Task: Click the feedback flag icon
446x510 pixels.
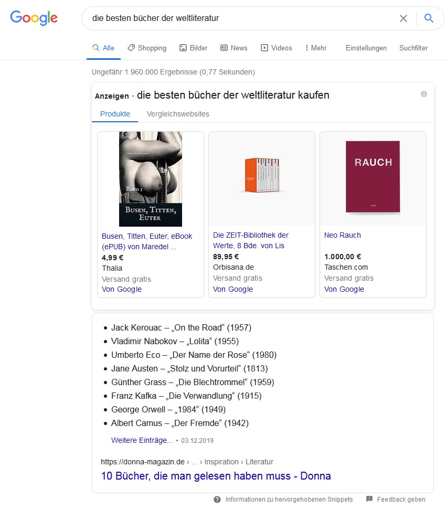Action: click(369, 500)
